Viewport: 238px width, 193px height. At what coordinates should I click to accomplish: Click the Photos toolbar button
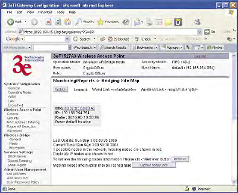coord(215,48)
